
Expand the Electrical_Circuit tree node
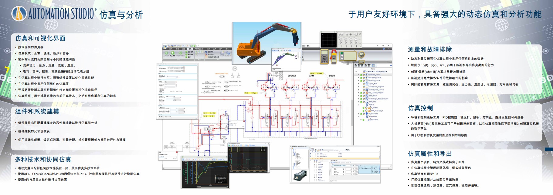(x=358, y=81)
